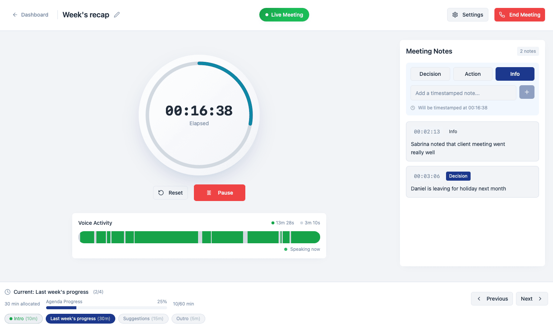The height and width of the screenshot is (330, 553).
Task: Click the clock icon near the timestamp preview
Action: click(x=412, y=107)
